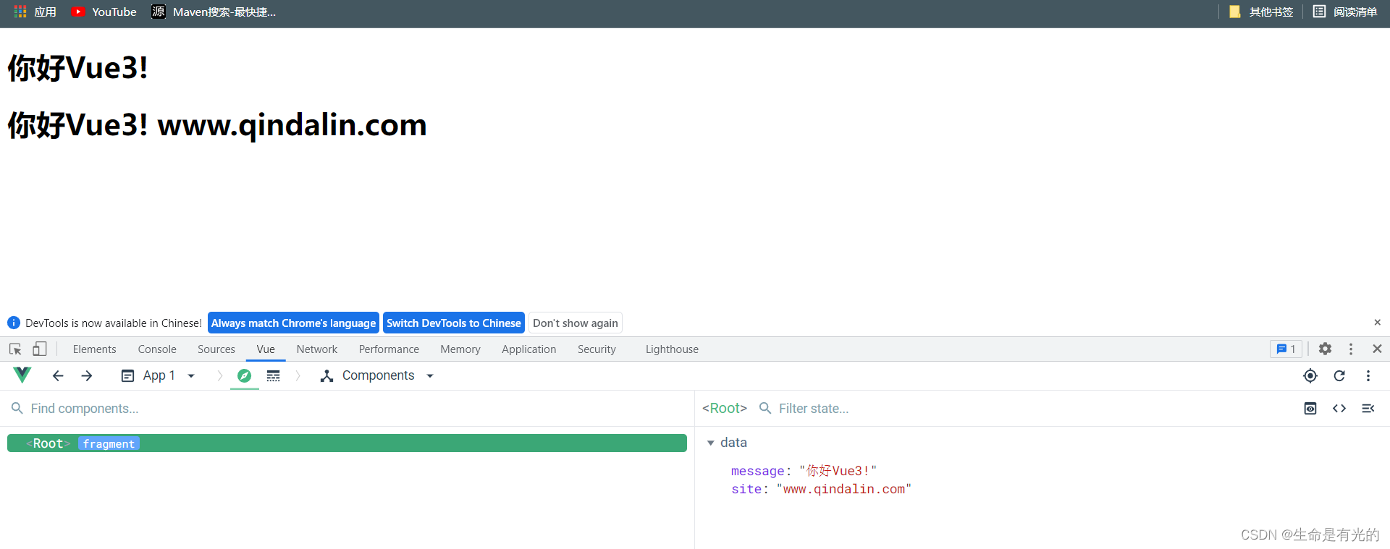Go back with the left arrow

tap(58, 375)
